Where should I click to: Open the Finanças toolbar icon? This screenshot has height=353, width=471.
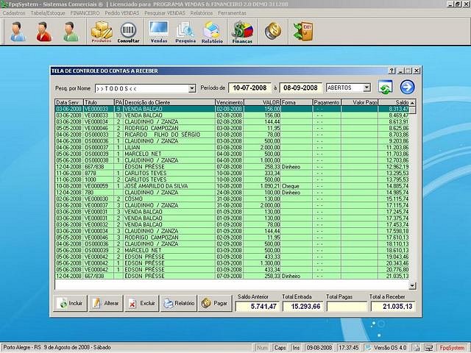[242, 32]
